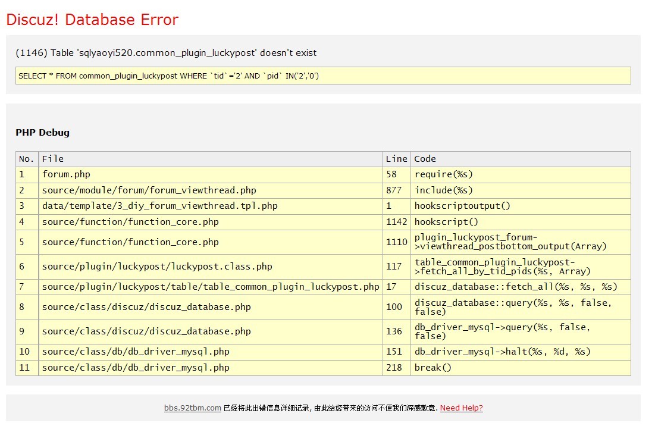
Task: Click the Need Help? link
Action: [x=461, y=408]
